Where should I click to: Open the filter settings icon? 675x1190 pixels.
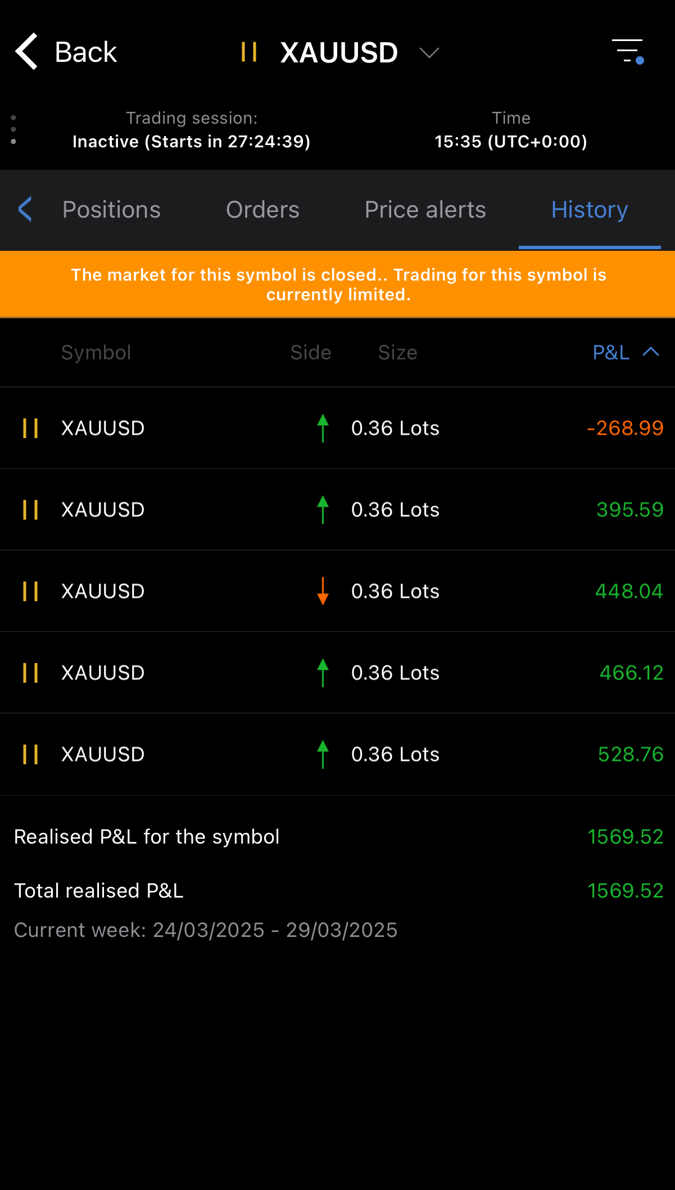click(628, 52)
